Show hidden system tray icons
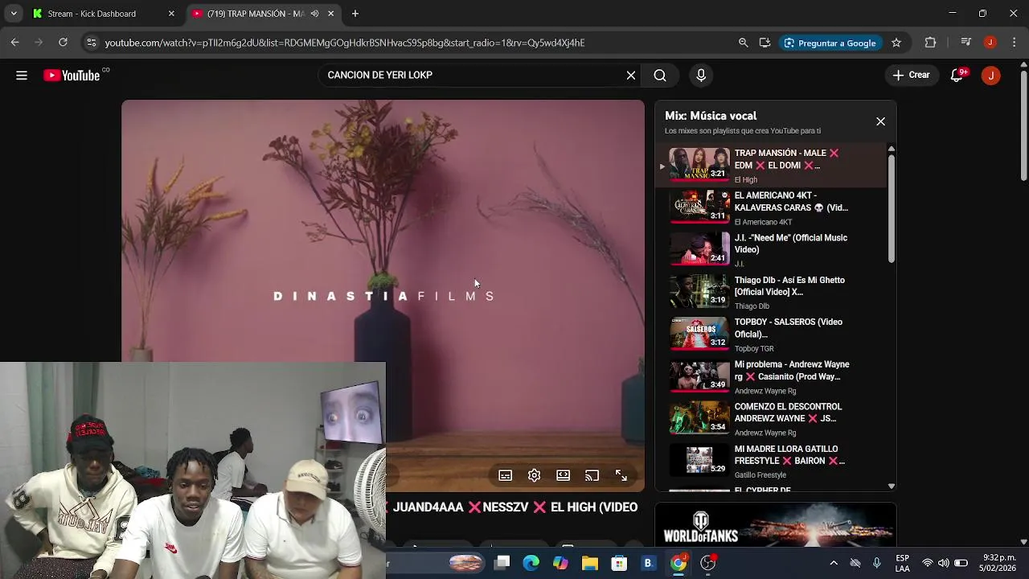This screenshot has height=579, width=1029. pyautogui.click(x=834, y=563)
